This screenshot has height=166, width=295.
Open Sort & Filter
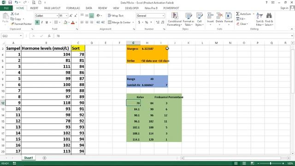click(260, 19)
